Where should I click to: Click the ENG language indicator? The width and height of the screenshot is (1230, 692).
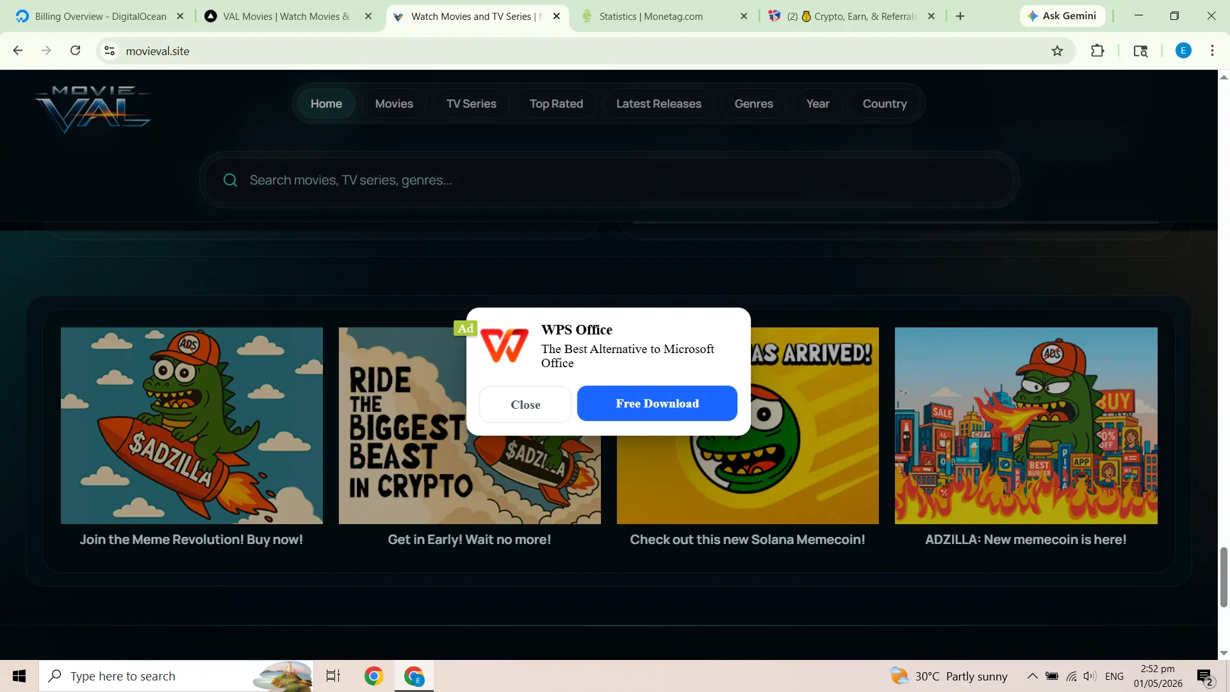1114,676
